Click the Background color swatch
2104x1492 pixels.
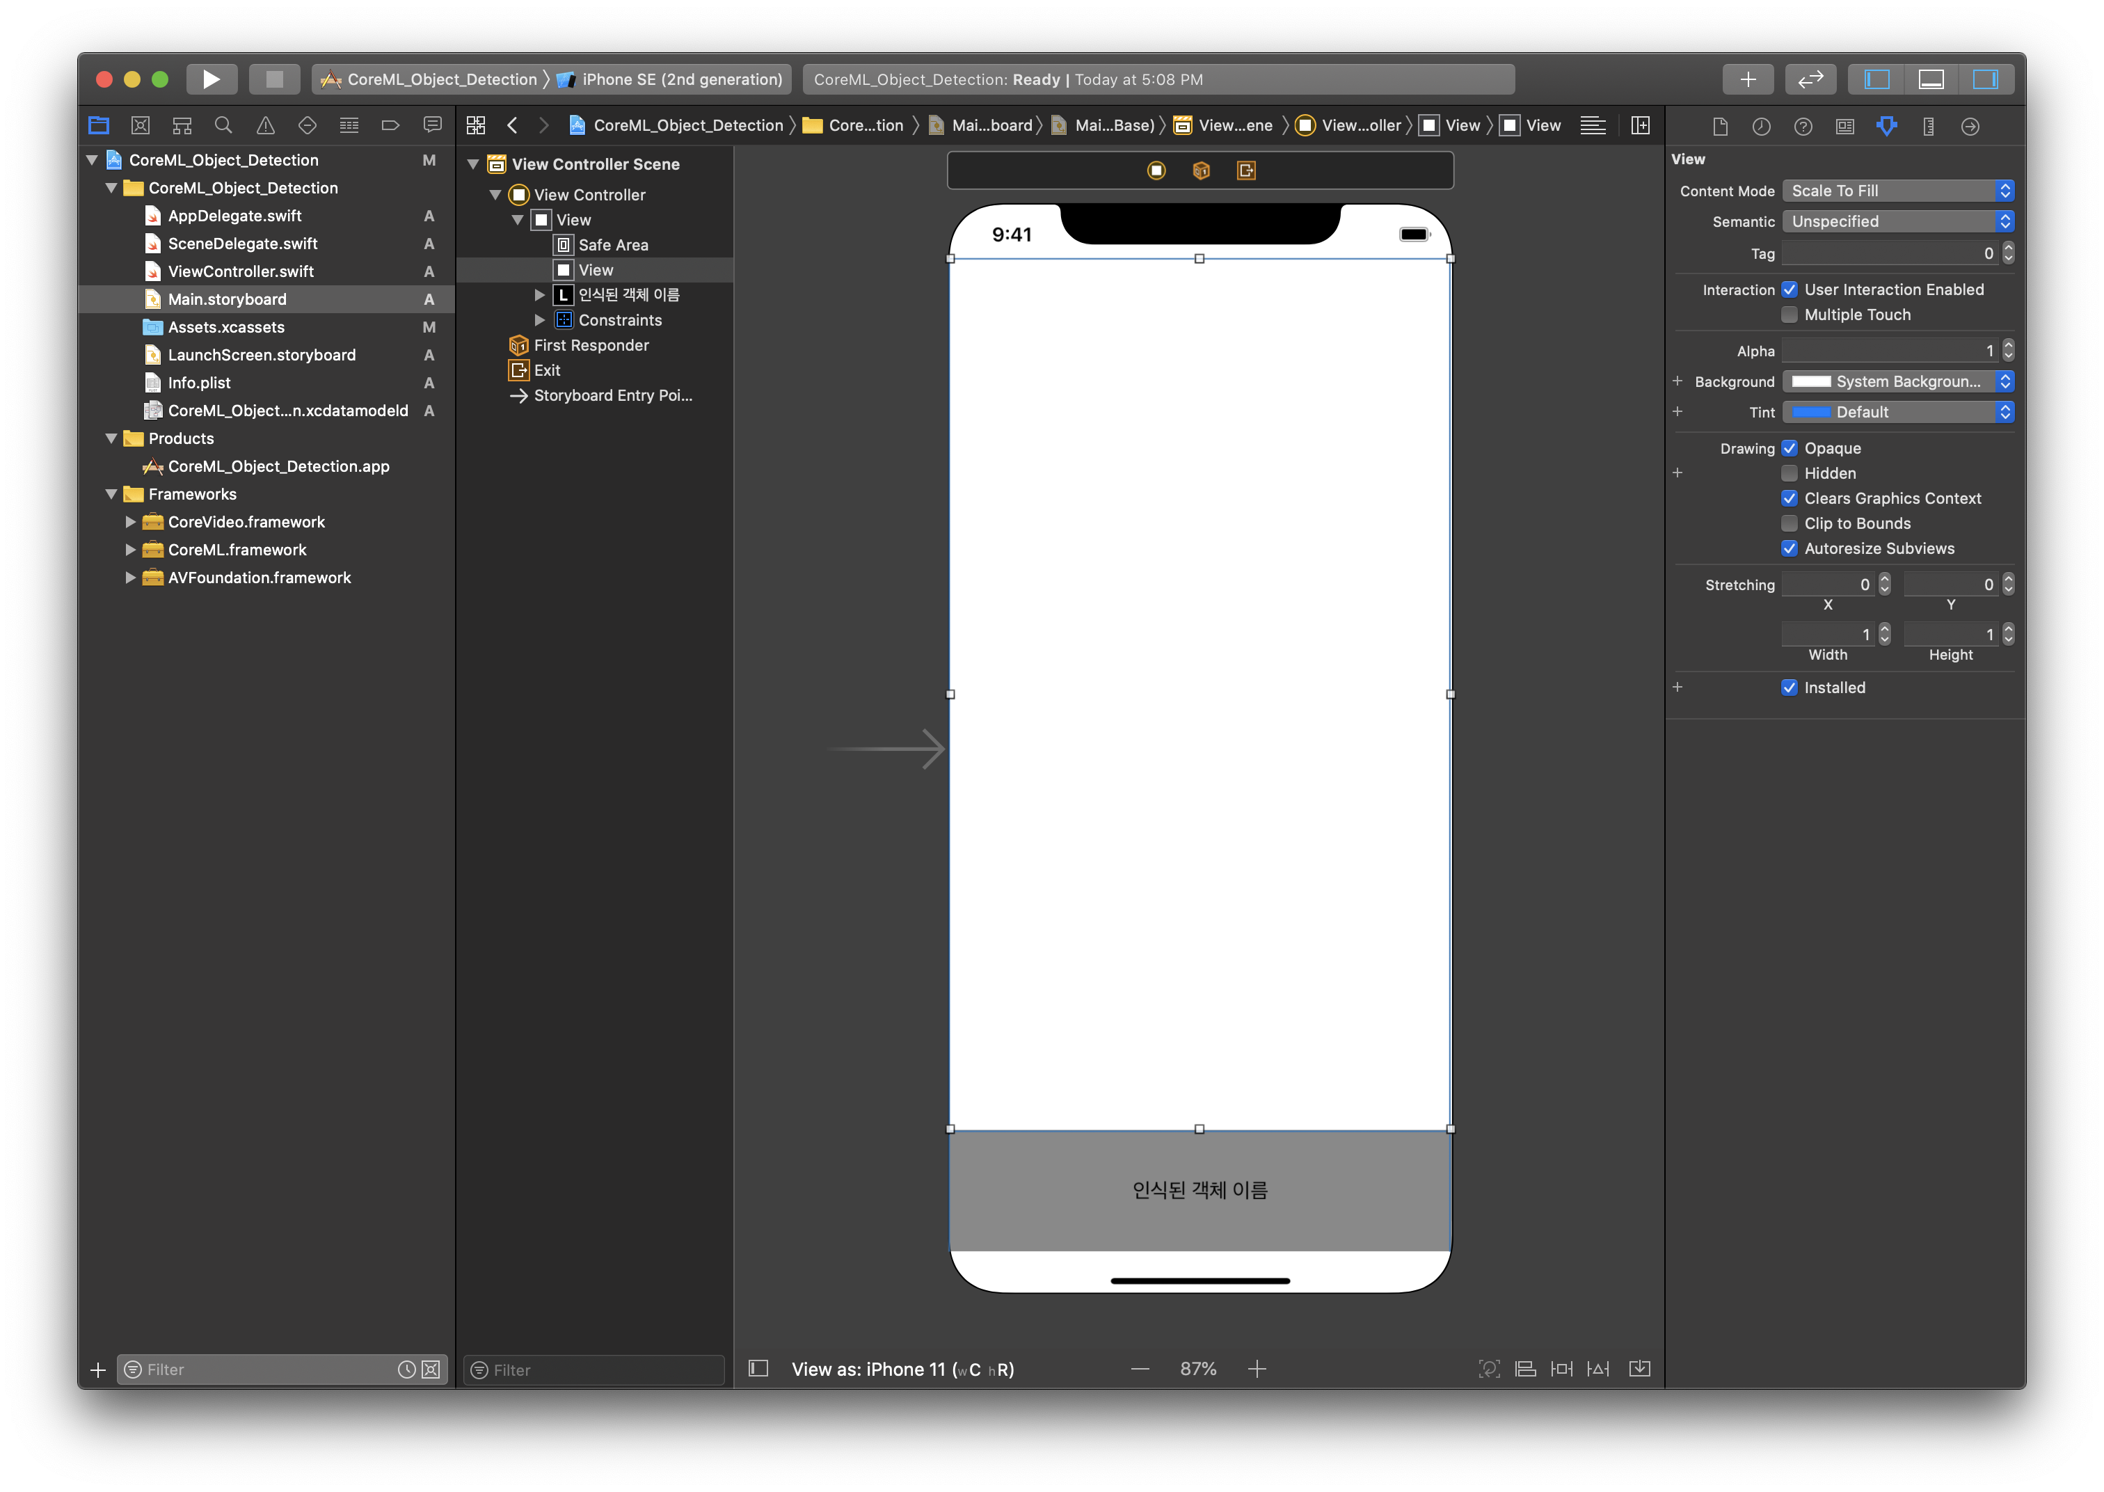pos(1811,381)
